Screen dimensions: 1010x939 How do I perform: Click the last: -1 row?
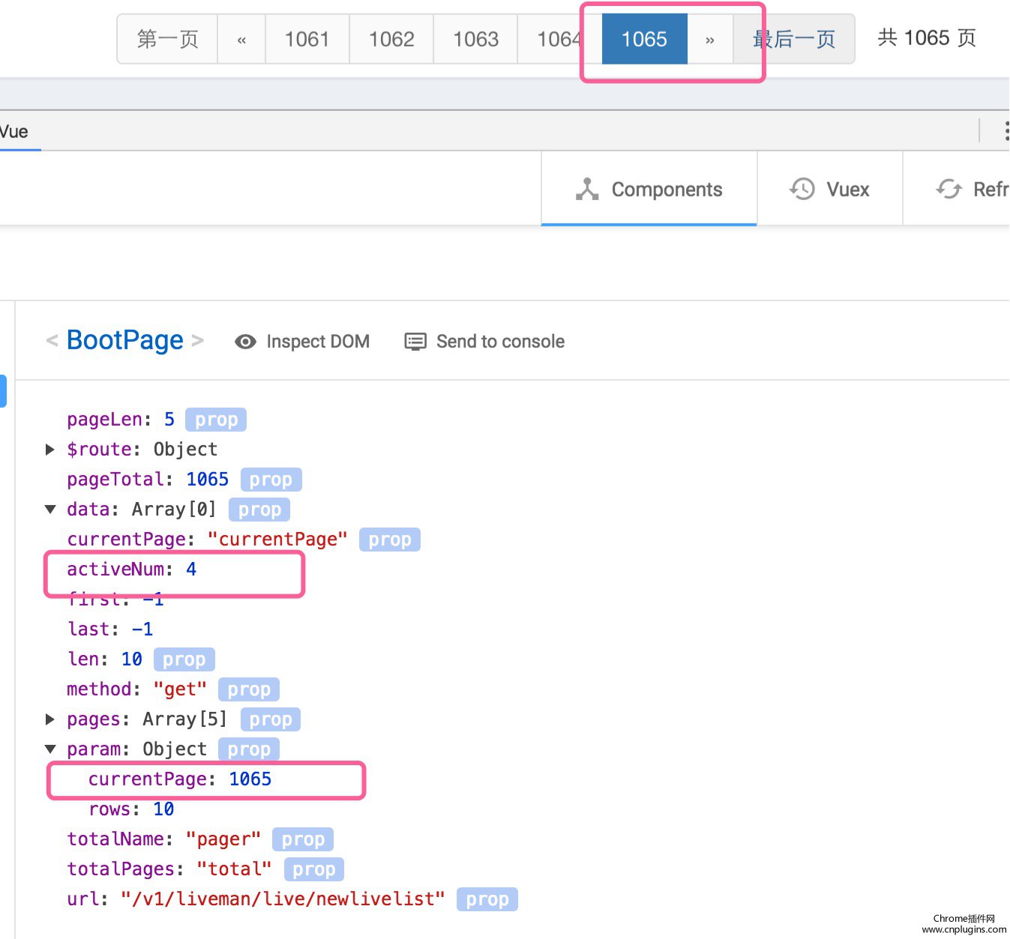(x=110, y=629)
